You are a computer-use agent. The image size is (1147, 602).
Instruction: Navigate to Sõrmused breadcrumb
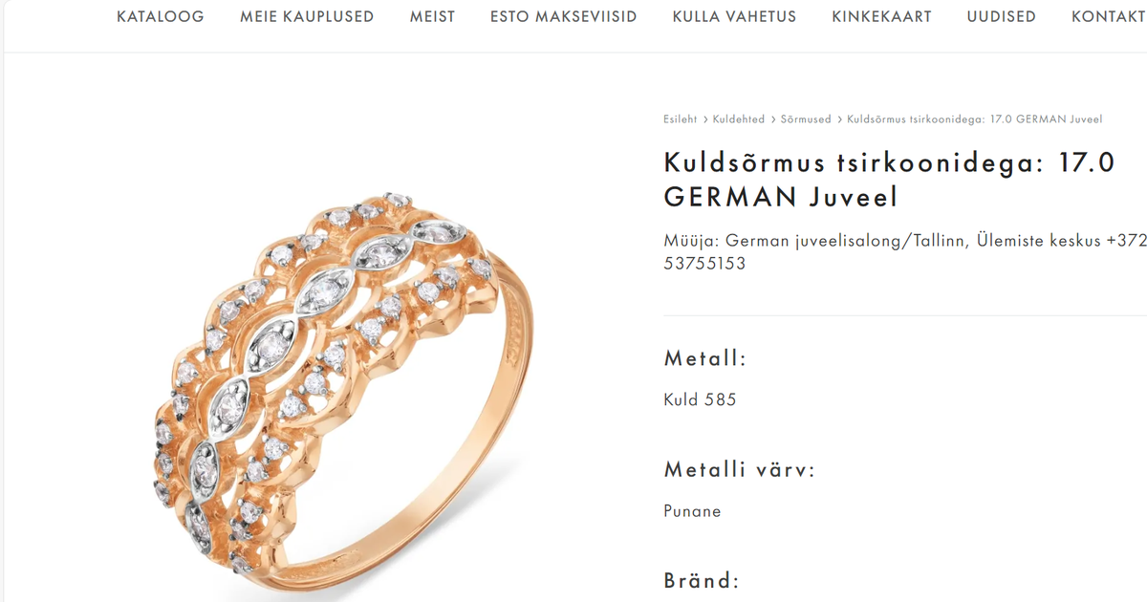coord(806,119)
